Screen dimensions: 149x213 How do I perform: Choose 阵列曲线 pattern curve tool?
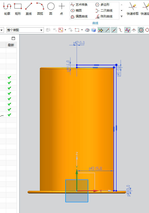104,16
